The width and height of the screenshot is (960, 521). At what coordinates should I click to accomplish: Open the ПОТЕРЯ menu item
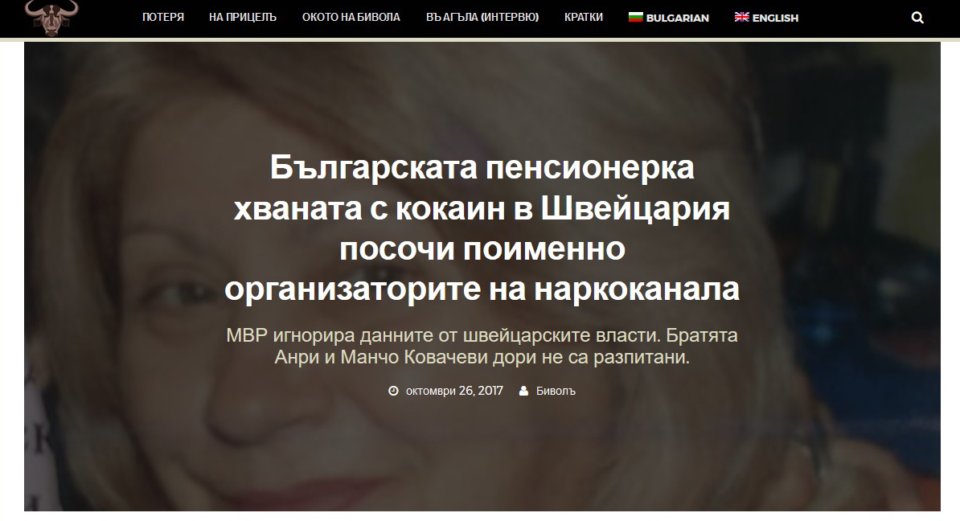[x=163, y=17]
